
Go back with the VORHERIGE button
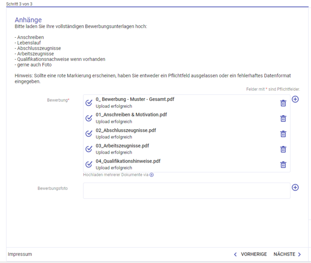click(x=250, y=254)
